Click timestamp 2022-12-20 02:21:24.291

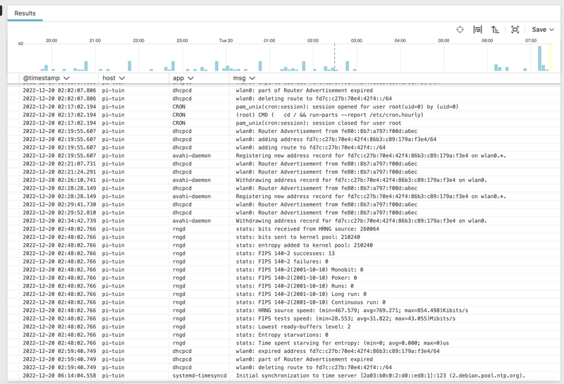click(59, 172)
